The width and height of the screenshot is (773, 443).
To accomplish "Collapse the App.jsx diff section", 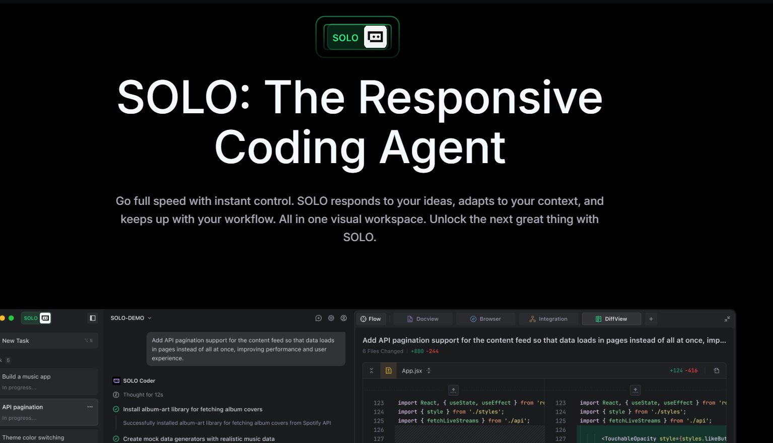I will [x=372, y=371].
